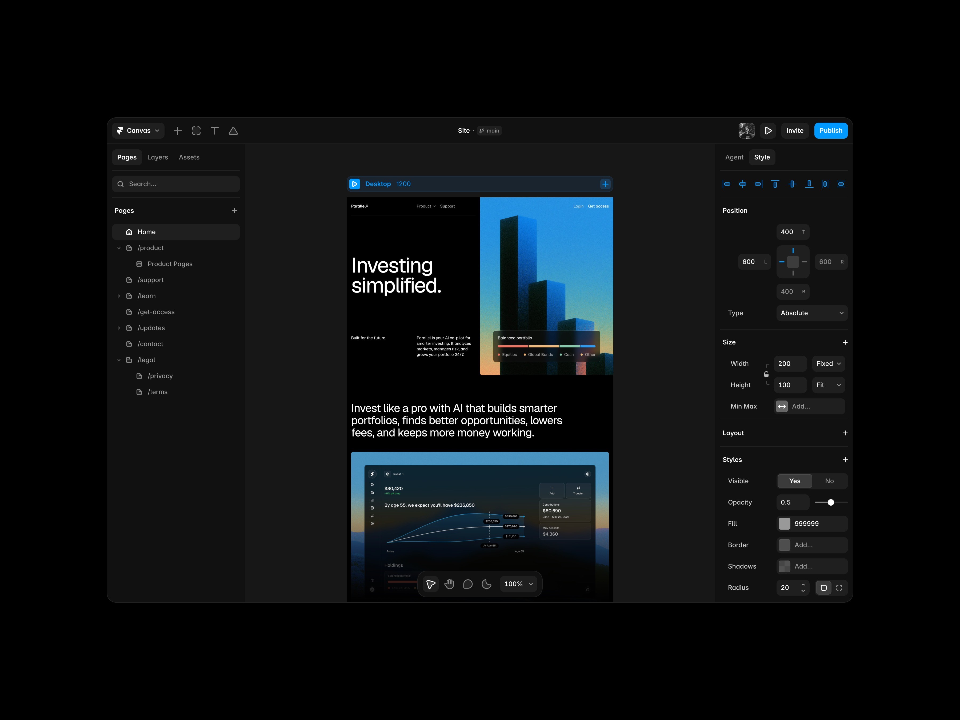Collapse the /legal folder
960x720 pixels.
pyautogui.click(x=119, y=360)
